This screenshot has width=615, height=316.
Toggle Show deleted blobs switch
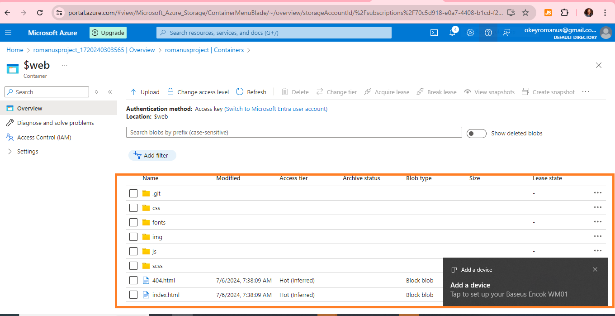click(x=476, y=134)
